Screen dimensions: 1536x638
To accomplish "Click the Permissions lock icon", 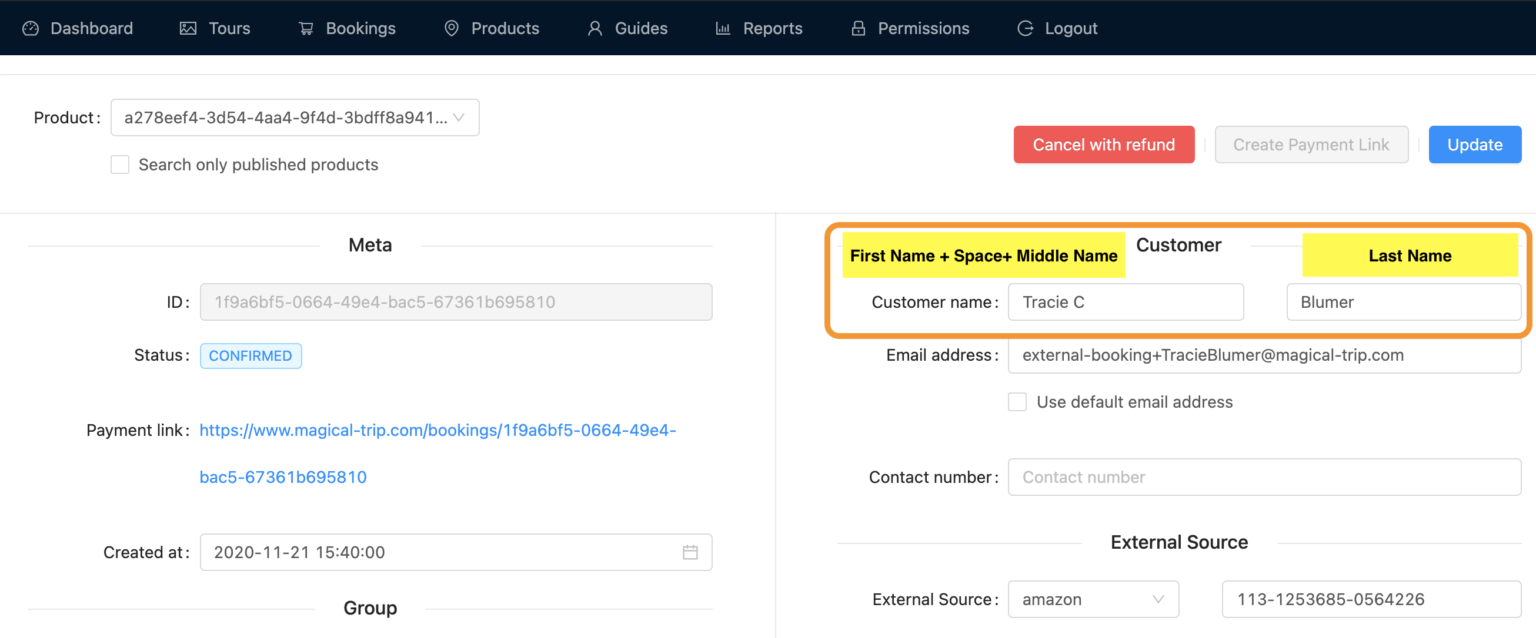I will click(858, 28).
